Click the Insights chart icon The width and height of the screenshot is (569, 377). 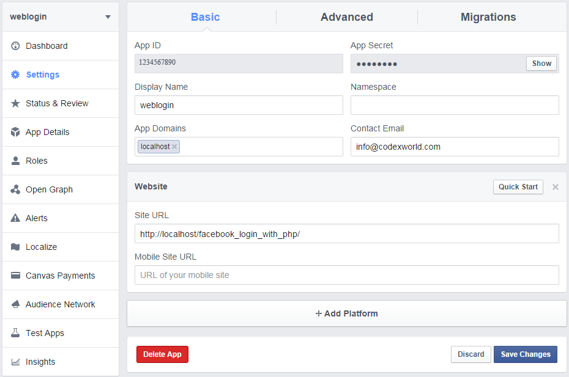coord(15,362)
